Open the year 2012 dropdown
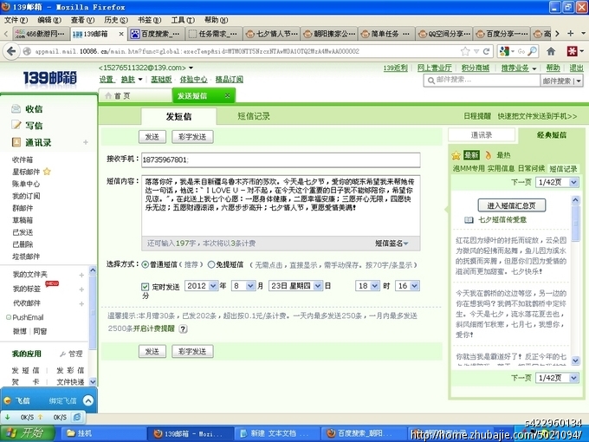589x442 pixels. [x=201, y=286]
